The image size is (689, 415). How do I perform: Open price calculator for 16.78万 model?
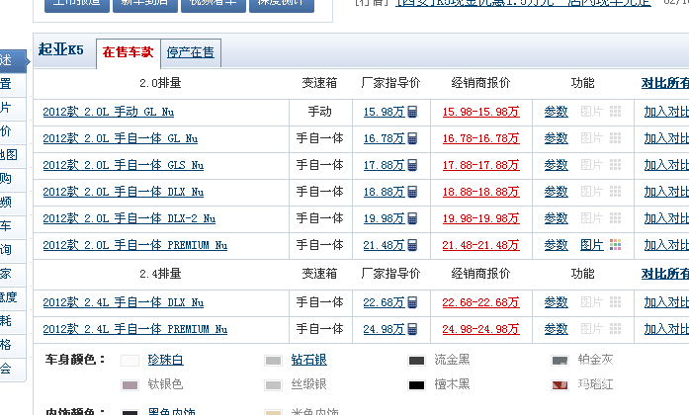[412, 138]
